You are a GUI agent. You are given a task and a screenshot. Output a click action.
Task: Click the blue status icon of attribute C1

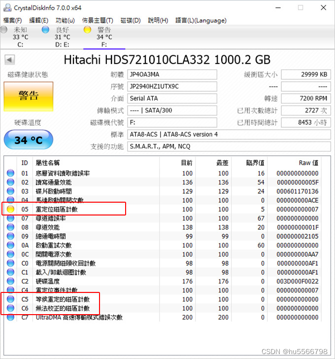tap(10, 272)
